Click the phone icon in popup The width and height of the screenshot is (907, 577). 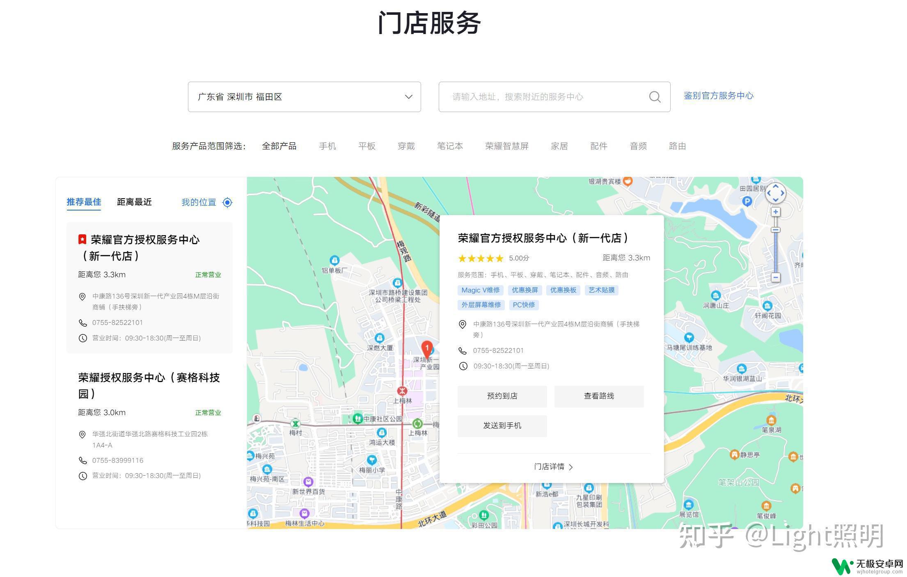click(x=463, y=350)
